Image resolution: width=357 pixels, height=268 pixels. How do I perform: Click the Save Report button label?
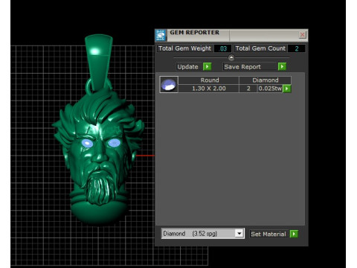point(242,67)
